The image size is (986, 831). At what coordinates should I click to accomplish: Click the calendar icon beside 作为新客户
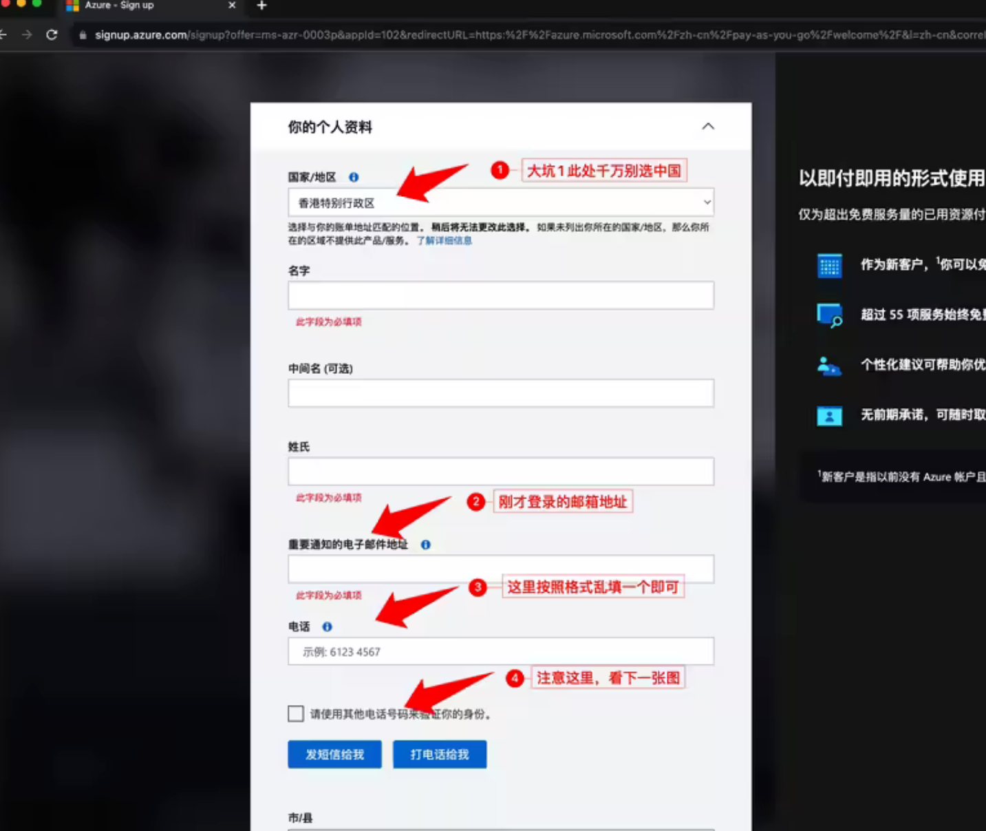click(829, 265)
